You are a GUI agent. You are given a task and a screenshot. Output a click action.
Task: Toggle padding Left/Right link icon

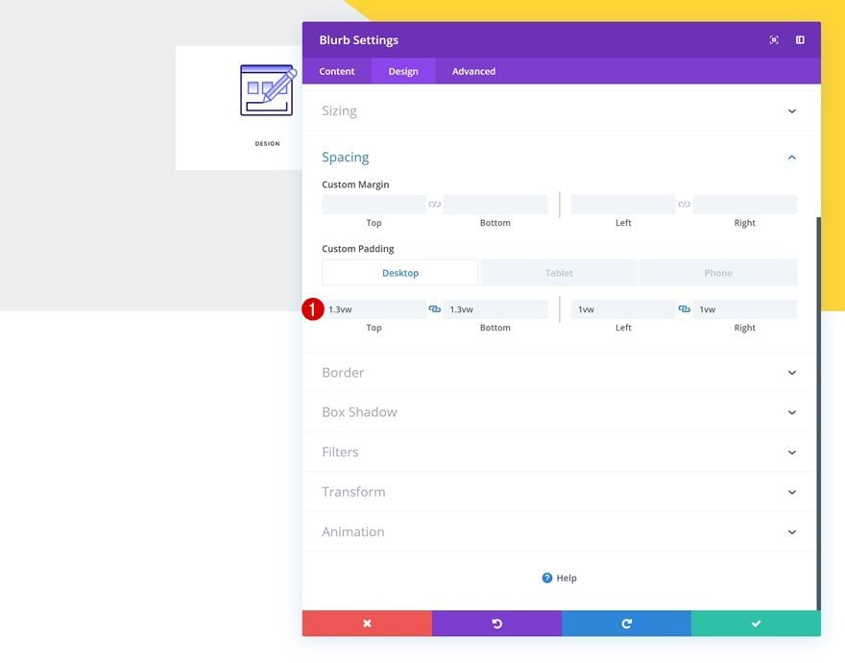[684, 309]
